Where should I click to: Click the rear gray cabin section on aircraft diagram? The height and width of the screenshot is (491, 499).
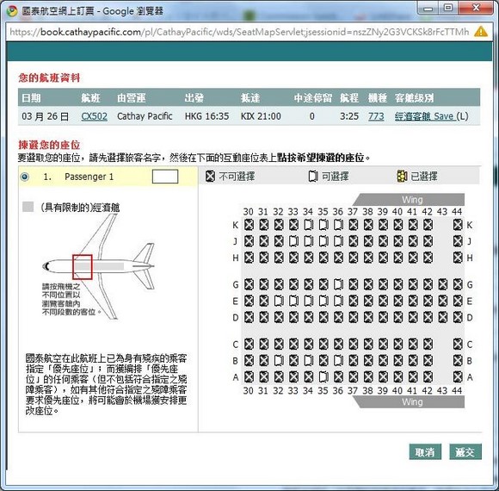pyautogui.click(x=108, y=266)
